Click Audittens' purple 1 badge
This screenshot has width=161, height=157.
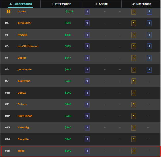[87, 81]
